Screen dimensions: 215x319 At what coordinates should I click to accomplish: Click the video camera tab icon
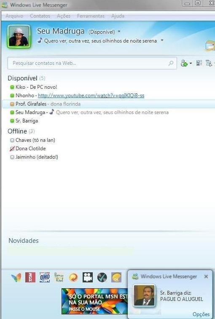coord(88,277)
